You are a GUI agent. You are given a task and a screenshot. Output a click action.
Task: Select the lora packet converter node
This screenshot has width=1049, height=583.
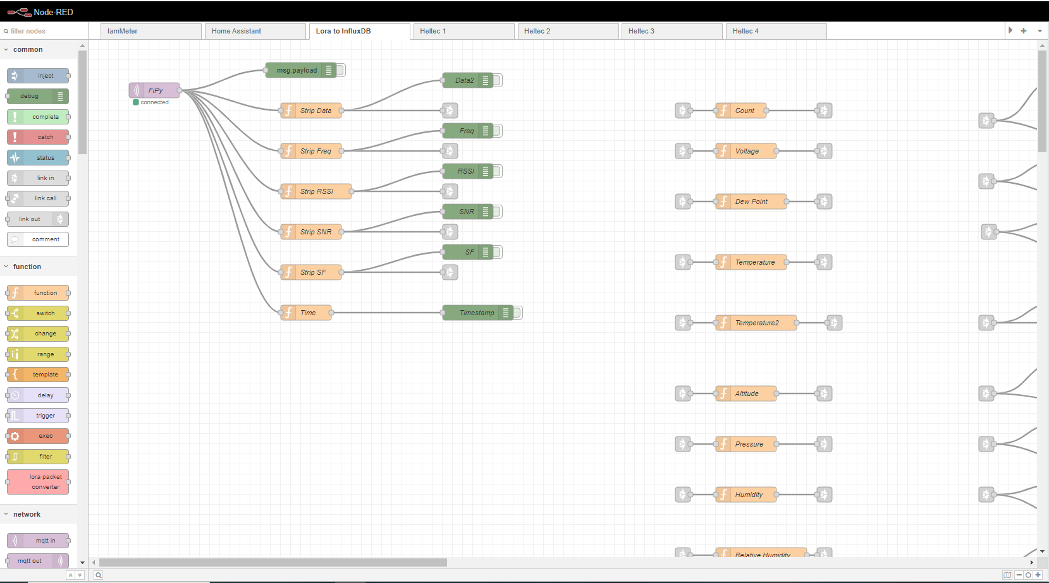38,482
